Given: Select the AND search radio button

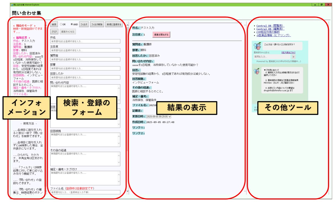Looking at the screenshot, I should (72, 24).
